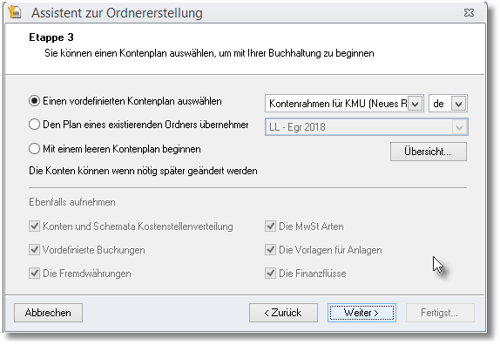Close the Assistent zur Ordnererstellung dialog

pos(469,13)
